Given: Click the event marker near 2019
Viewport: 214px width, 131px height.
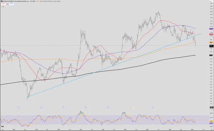Looking at the screenshot, I should click(x=41, y=107).
